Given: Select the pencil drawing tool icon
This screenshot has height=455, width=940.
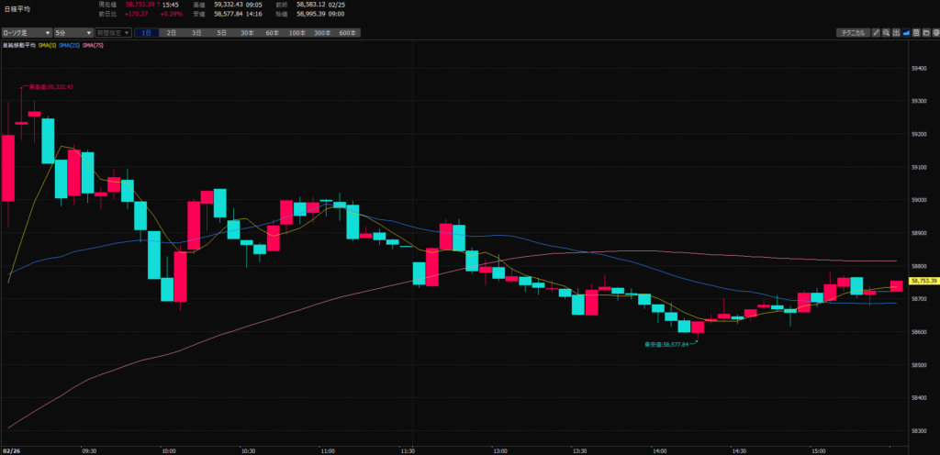Looking at the screenshot, I should [x=877, y=33].
